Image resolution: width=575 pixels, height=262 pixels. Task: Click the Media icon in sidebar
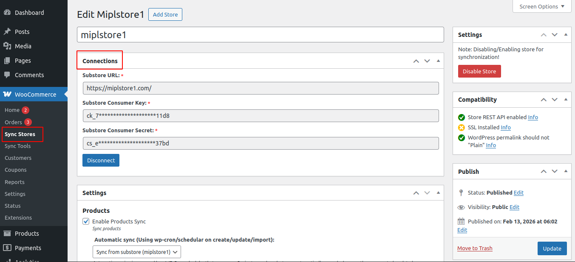(7, 46)
